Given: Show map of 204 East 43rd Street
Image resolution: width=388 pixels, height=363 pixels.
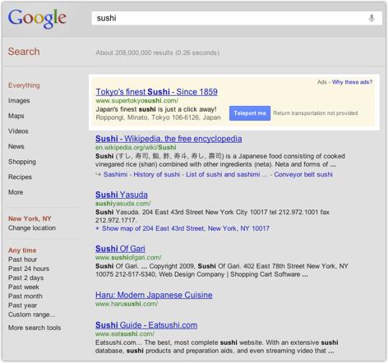Looking at the screenshot, I should click(x=186, y=228).
